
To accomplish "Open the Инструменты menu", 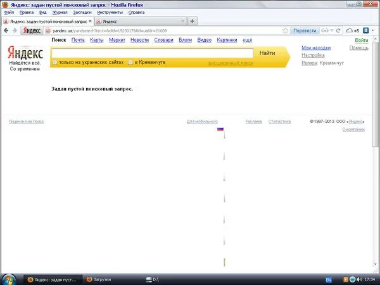I will click(x=110, y=13).
